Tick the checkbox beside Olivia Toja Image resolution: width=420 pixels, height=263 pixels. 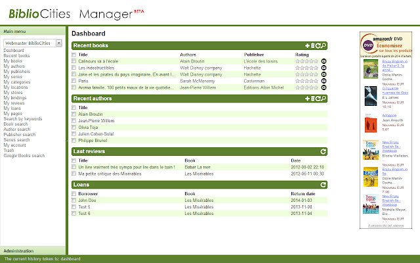point(74,127)
